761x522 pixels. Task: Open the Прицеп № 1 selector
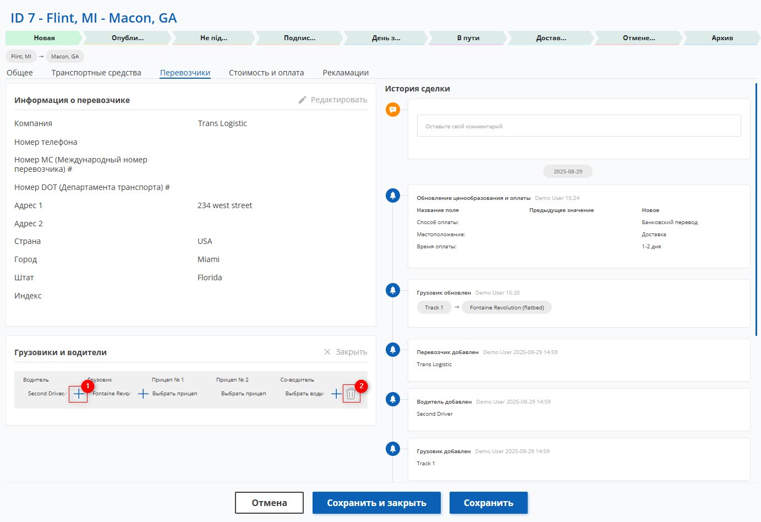[x=174, y=394]
